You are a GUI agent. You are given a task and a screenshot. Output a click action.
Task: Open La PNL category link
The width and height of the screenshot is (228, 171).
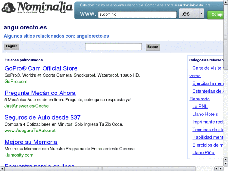pos(200,107)
